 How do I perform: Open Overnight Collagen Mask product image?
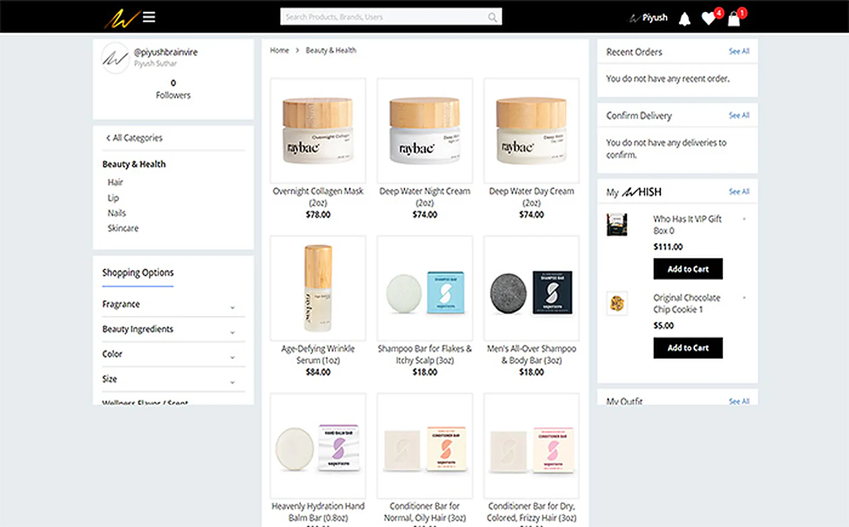pos(318,130)
